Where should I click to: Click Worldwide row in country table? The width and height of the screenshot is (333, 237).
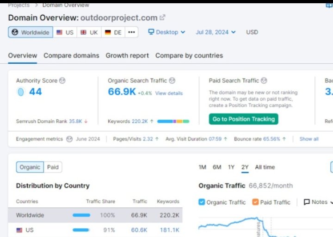coord(95,215)
